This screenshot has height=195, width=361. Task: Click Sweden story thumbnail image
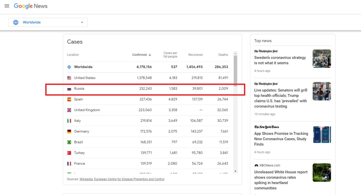322,58
